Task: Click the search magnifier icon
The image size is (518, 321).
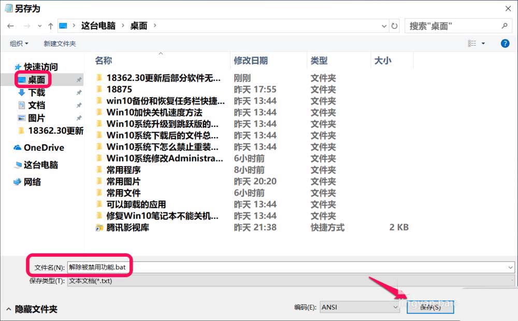Action: pyautogui.click(x=505, y=26)
